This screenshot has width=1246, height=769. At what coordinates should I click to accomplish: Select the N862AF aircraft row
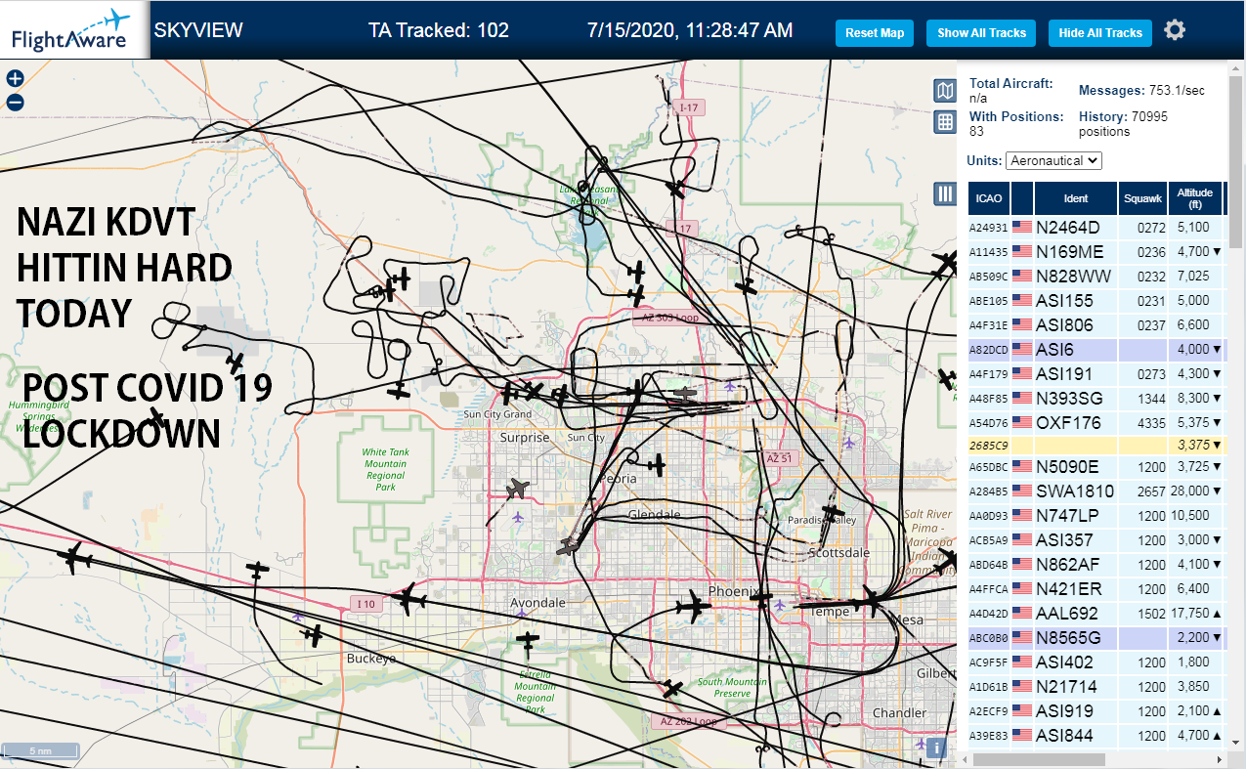[x=1096, y=564]
